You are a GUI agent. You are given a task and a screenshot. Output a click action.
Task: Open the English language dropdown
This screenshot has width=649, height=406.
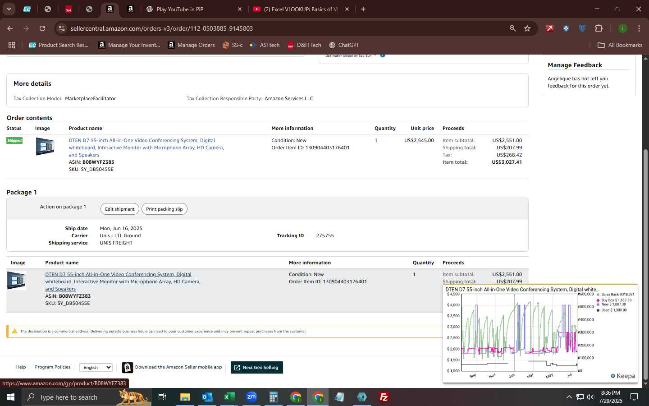96,368
